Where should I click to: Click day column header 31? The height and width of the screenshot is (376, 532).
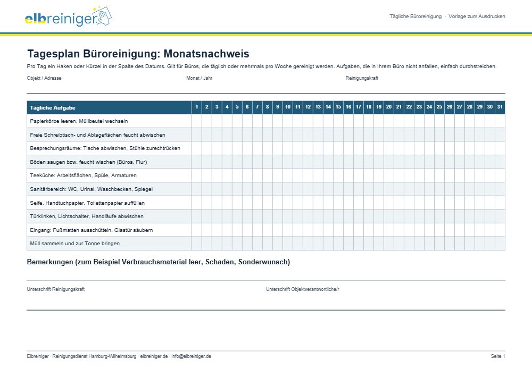point(500,107)
